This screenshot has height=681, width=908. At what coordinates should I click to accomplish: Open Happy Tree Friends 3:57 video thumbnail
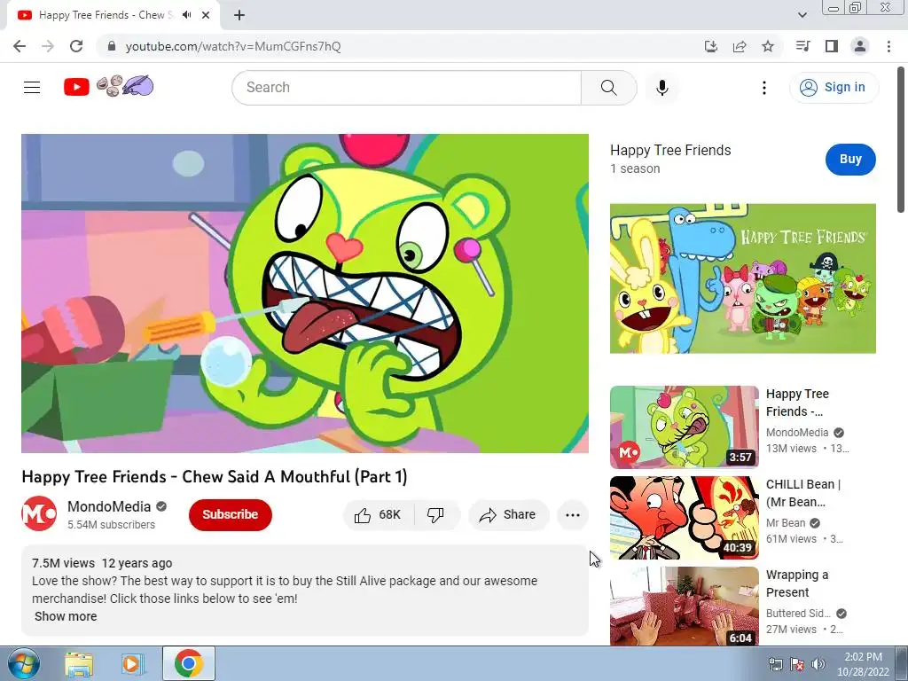(x=684, y=427)
